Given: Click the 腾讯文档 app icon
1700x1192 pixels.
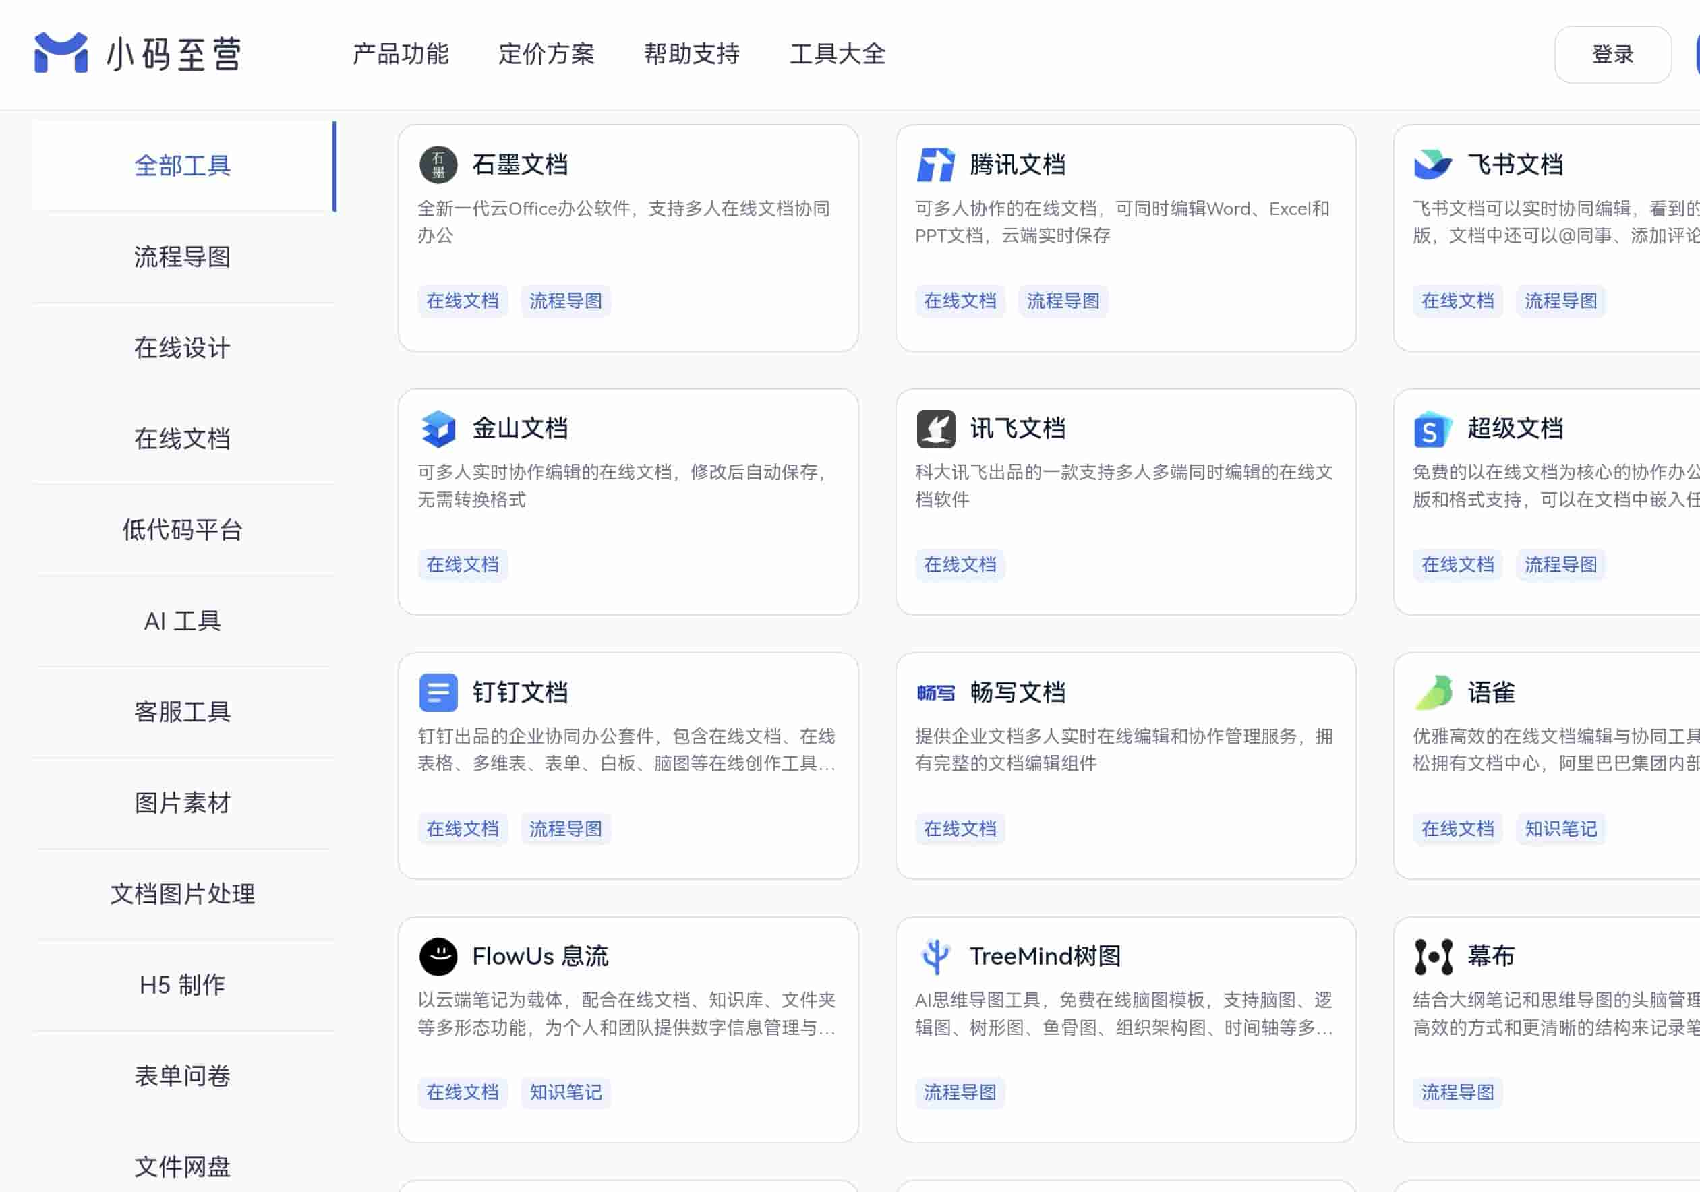Looking at the screenshot, I should 937,165.
